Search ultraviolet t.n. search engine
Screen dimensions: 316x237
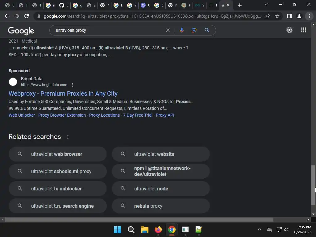58,206
